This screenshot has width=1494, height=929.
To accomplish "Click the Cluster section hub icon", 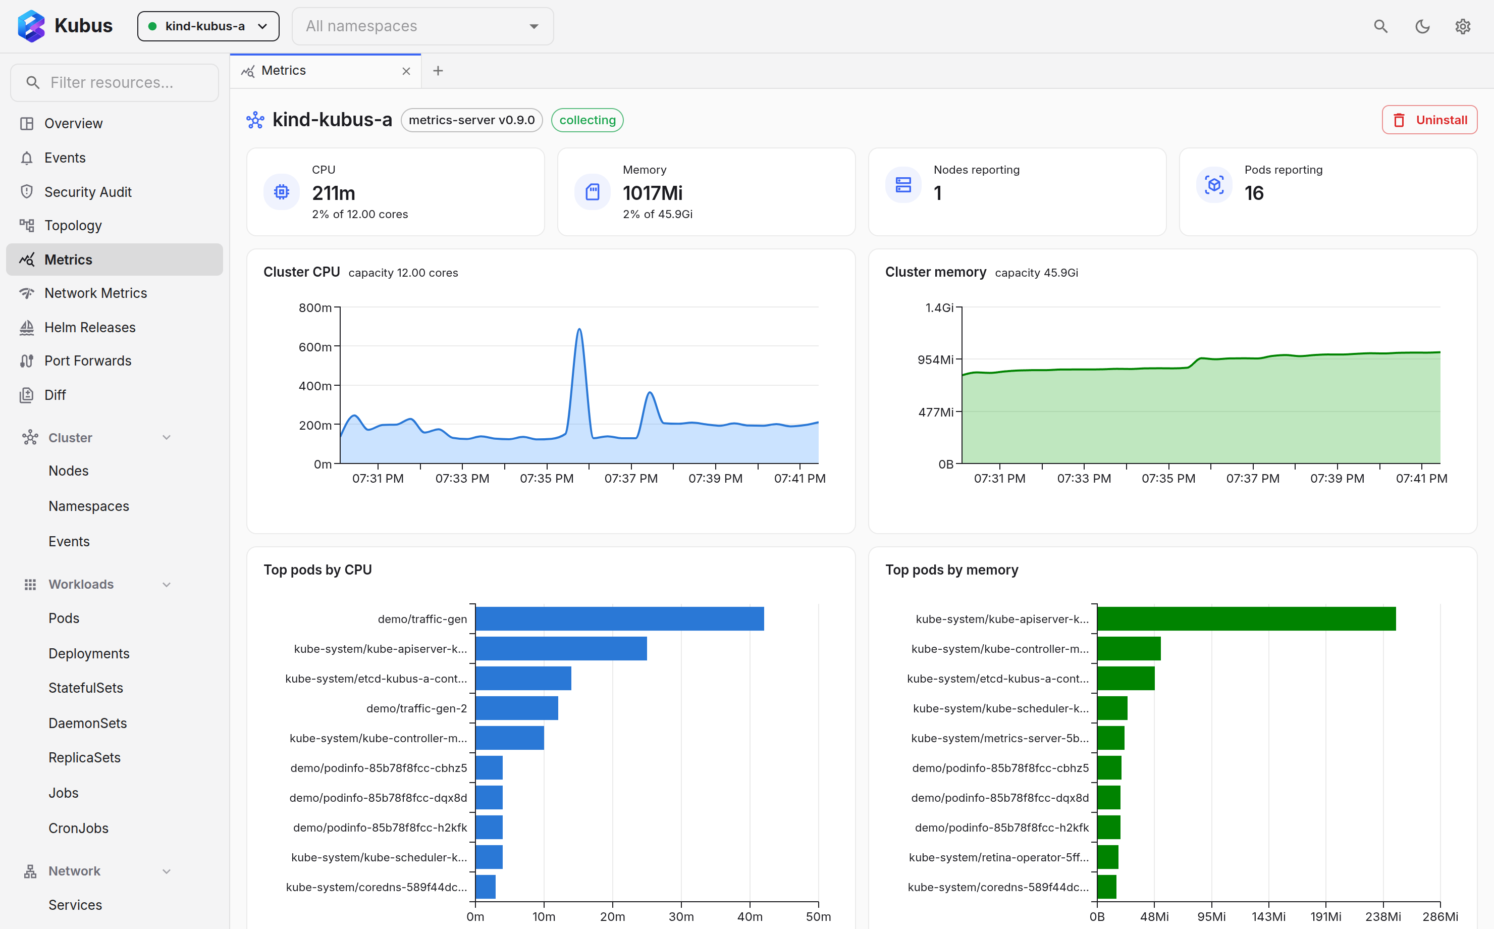I will tap(30, 437).
